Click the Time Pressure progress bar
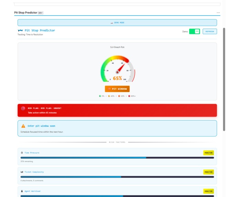Viewport: 226px width, 197px height. (x=117, y=158)
